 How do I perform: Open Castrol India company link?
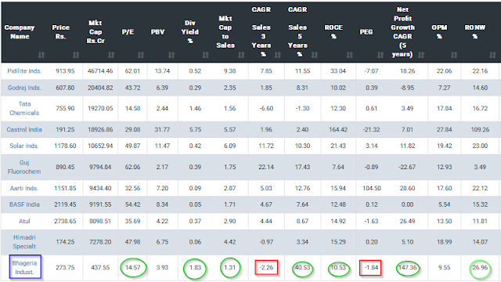(24, 129)
